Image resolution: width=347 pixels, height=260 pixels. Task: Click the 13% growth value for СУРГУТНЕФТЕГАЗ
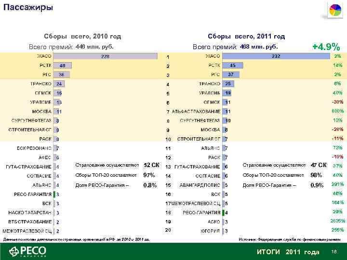pyautogui.click(x=337, y=120)
